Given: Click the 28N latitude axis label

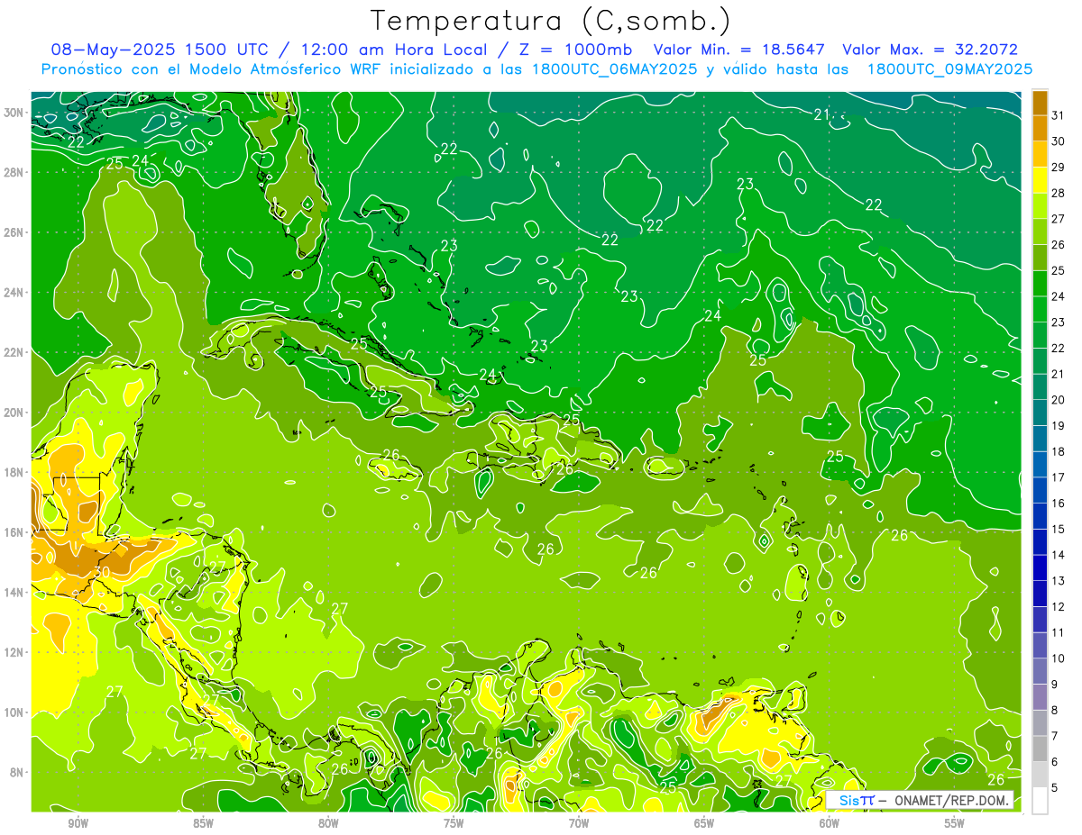Looking at the screenshot, I should pos(14,172).
